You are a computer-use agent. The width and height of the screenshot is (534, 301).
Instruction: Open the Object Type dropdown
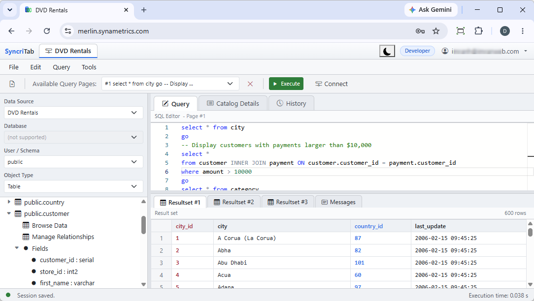click(x=73, y=186)
